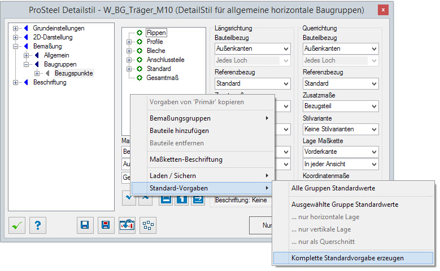
Task: Open Querrichtung Referenzbezug Standard dropdown
Action: (341, 83)
